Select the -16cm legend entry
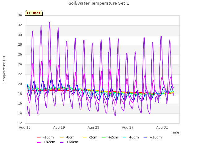The image size is (198, 148). pos(45,137)
